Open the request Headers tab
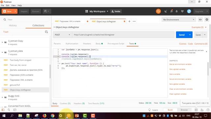Image resolution: width=211 pixels, height=119 pixels. click(x=87, y=44)
